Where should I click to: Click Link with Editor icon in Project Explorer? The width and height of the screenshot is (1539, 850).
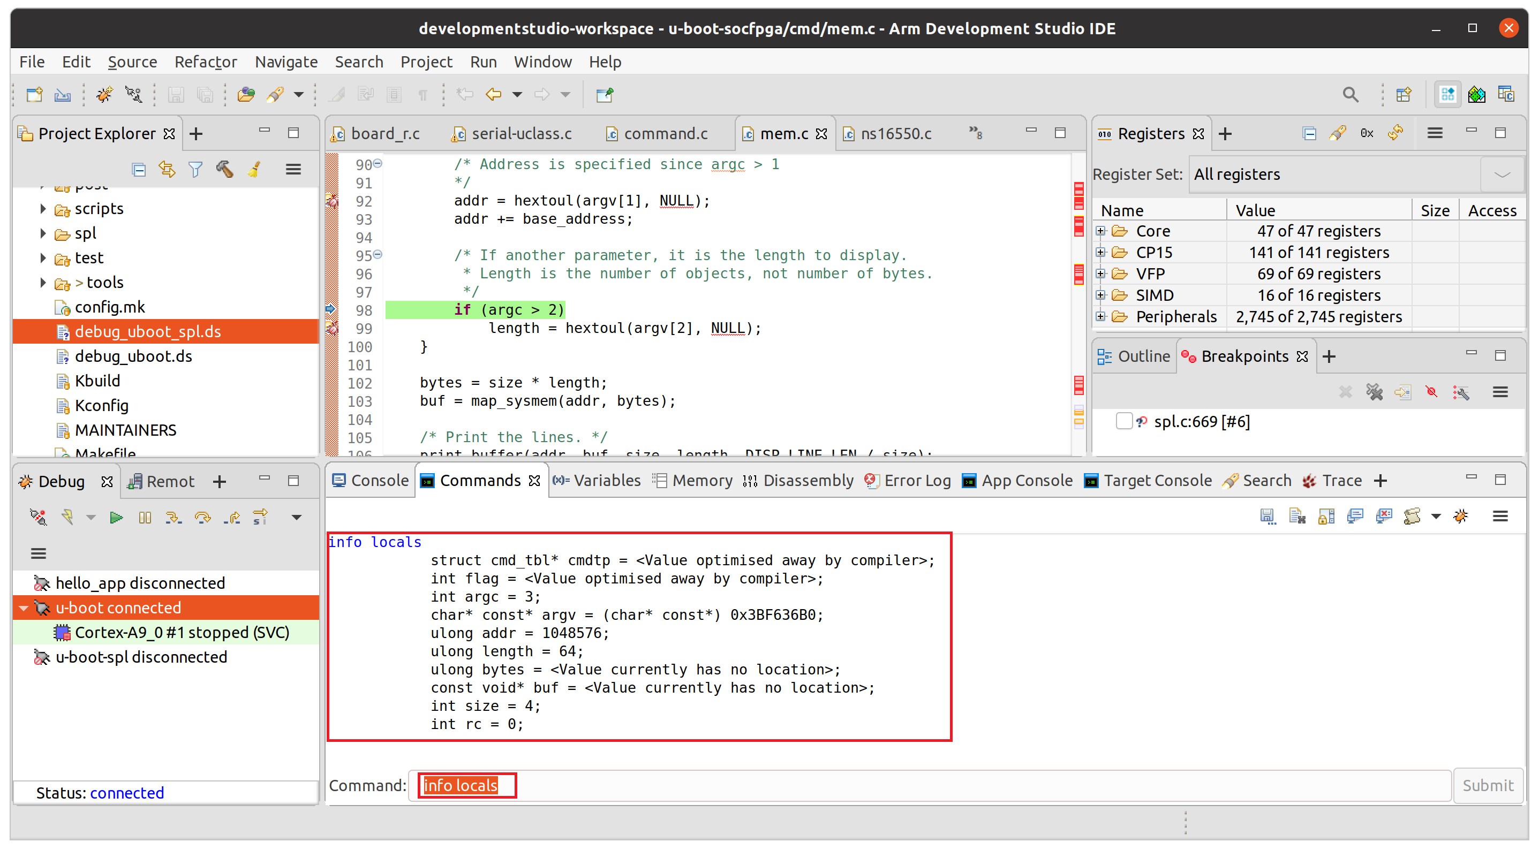click(167, 170)
